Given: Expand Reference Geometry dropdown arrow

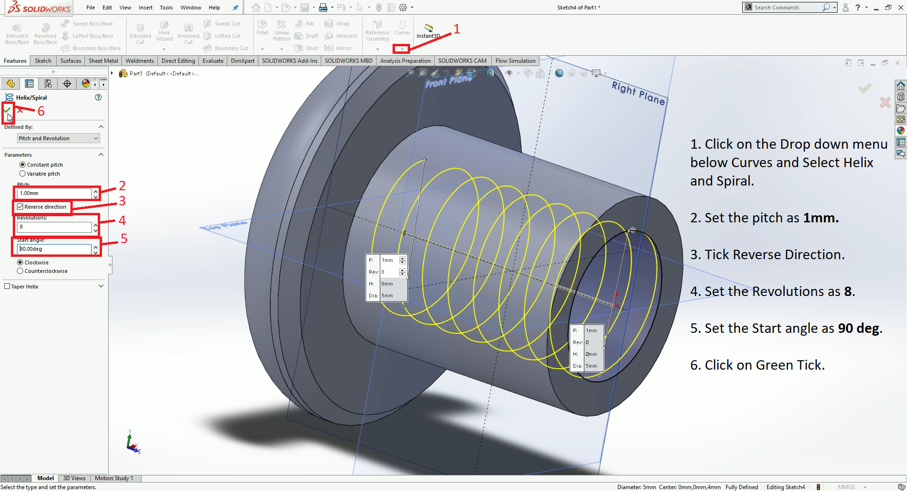Looking at the screenshot, I should tap(377, 49).
